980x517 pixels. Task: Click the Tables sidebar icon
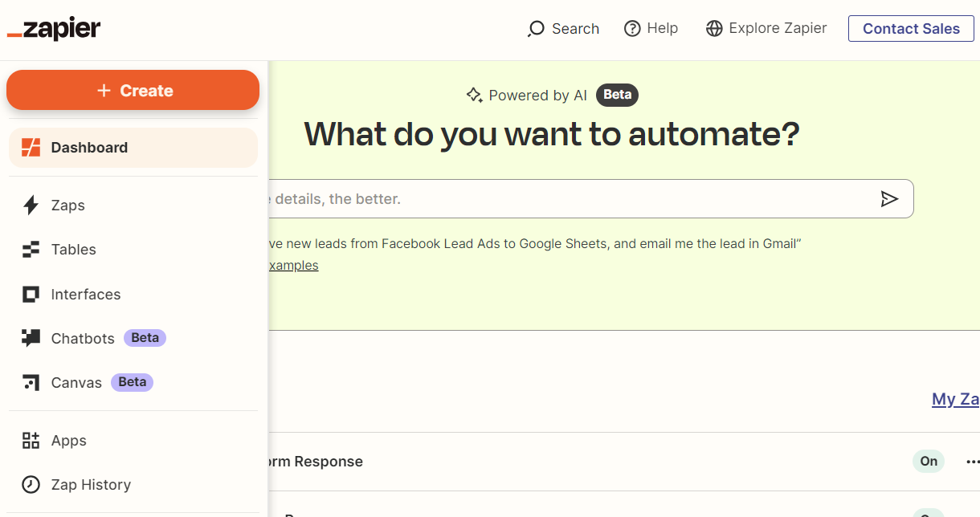[31, 250]
